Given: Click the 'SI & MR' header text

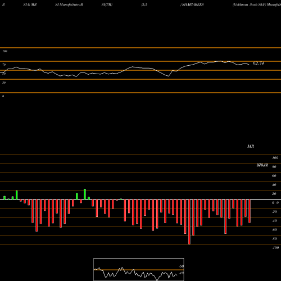Looking at the screenshot, I should tap(30, 4).
